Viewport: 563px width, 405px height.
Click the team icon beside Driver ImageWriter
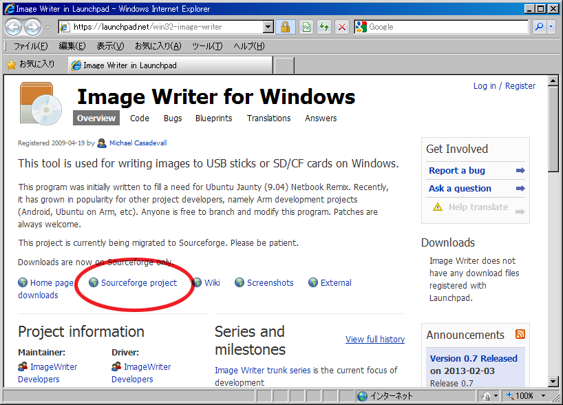[116, 366]
